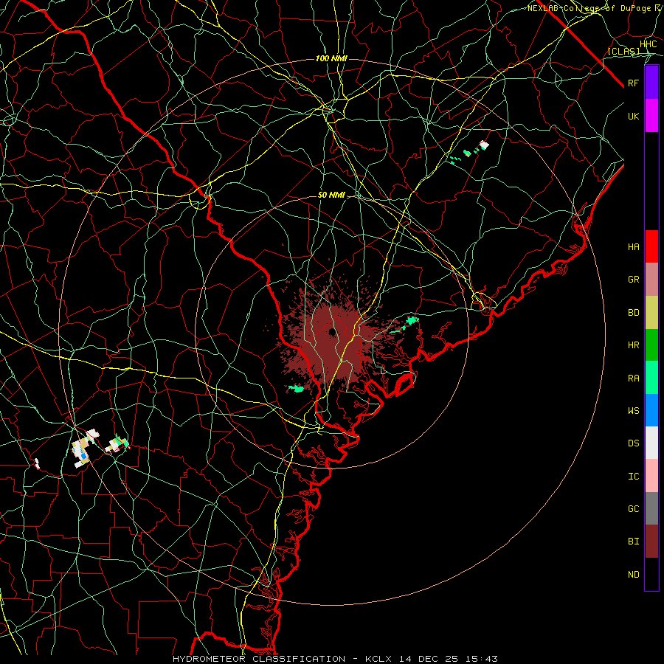
Task: Click the GC legend label
Action: tap(633, 509)
